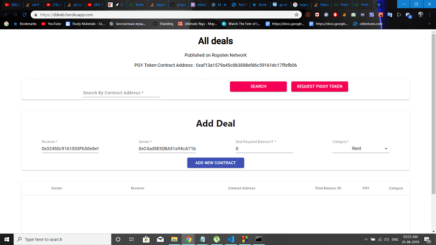436x245 pixels.
Task: Open the YouTube bookmark
Action: click(x=51, y=24)
